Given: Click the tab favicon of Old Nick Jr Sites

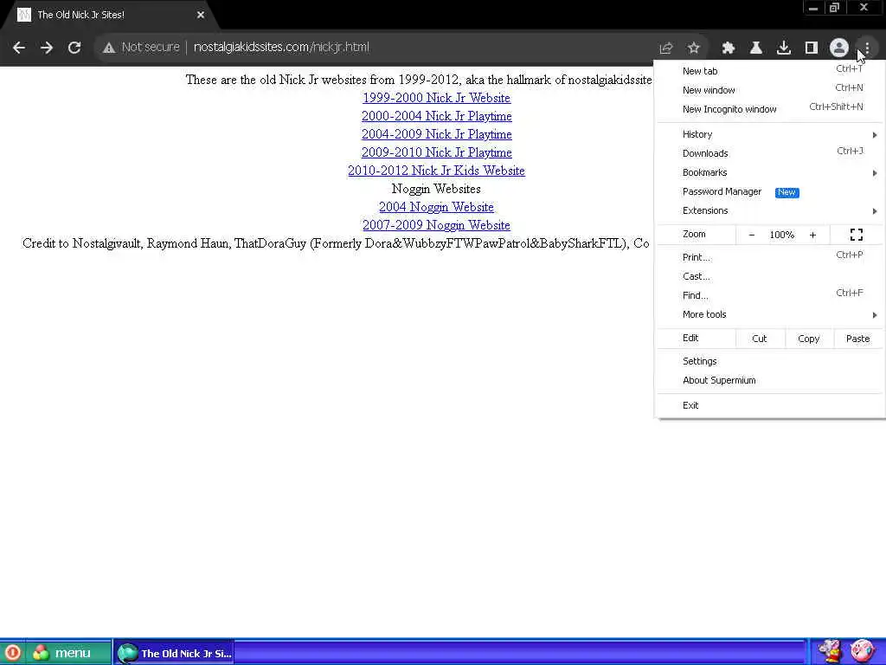Looking at the screenshot, I should click(23, 15).
